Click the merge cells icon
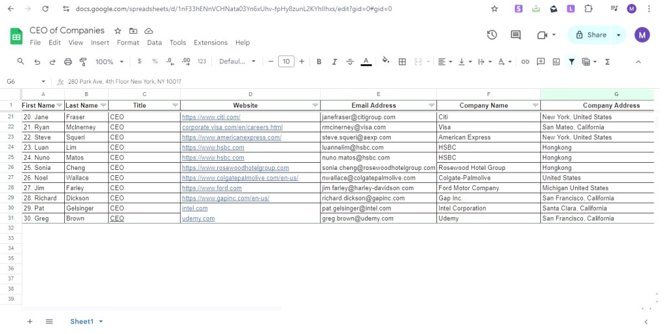The height and width of the screenshot is (334, 664). click(x=418, y=62)
